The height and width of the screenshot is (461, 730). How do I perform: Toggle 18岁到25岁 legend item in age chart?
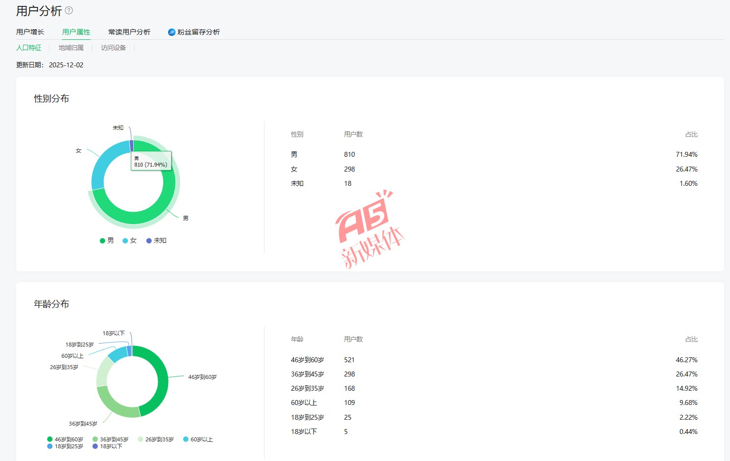pos(65,446)
